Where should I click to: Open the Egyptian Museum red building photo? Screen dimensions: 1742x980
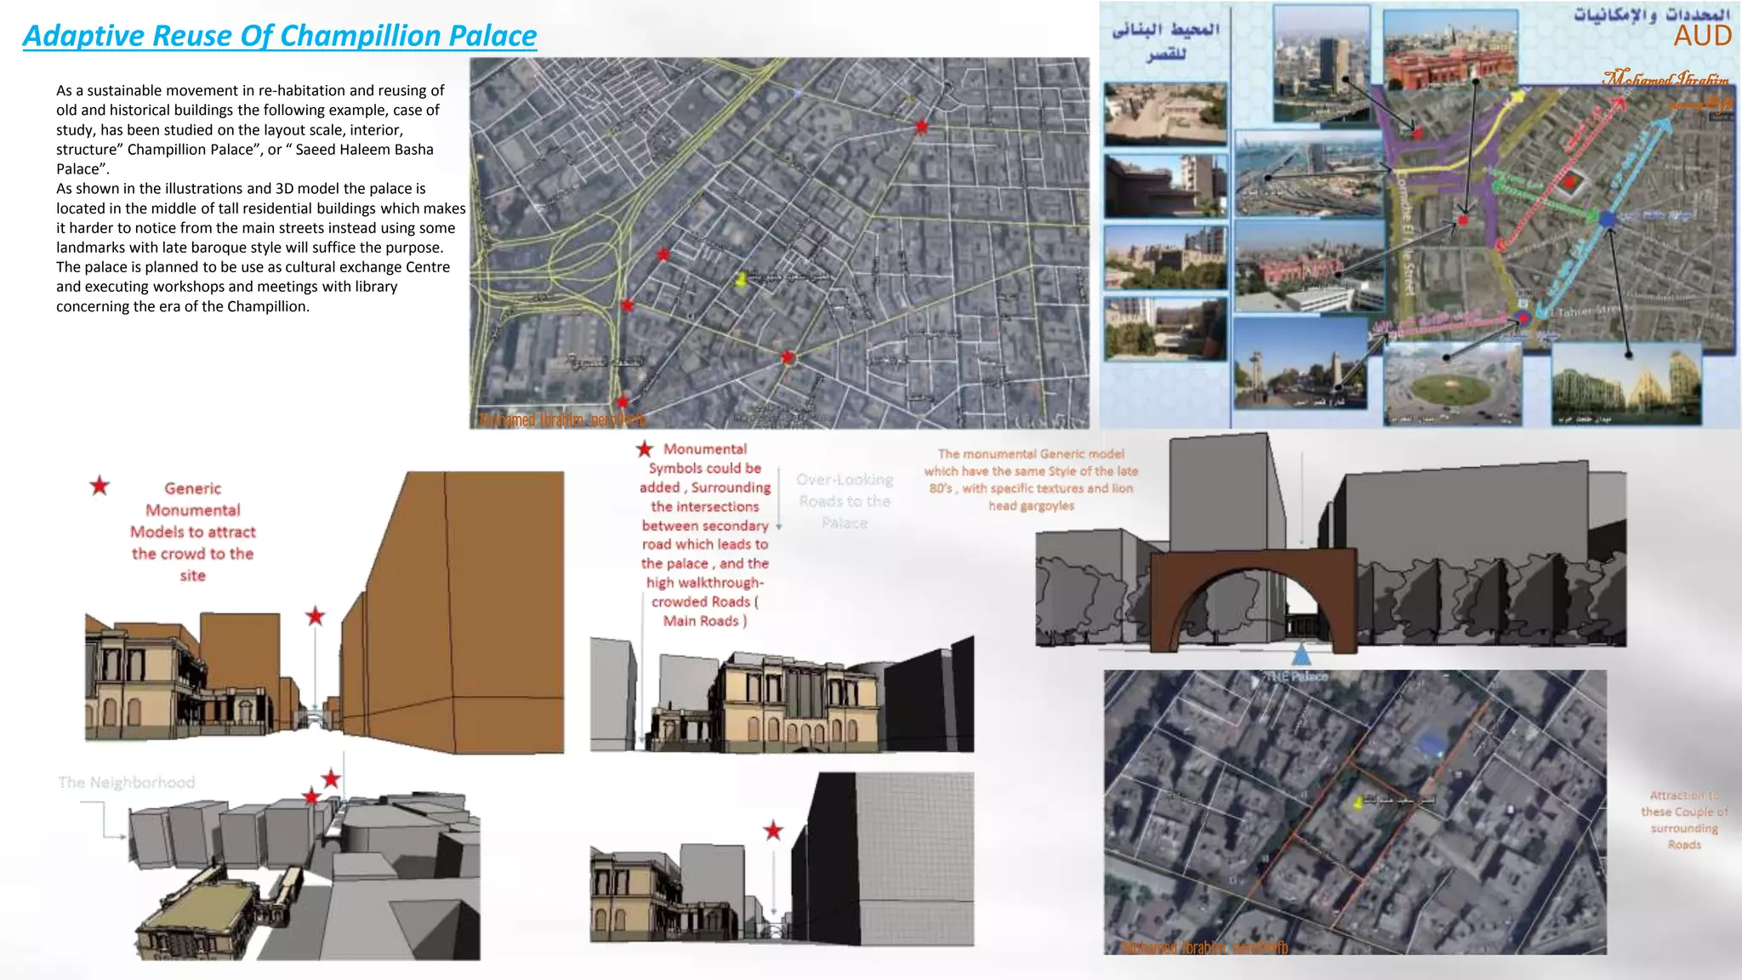tap(1450, 49)
